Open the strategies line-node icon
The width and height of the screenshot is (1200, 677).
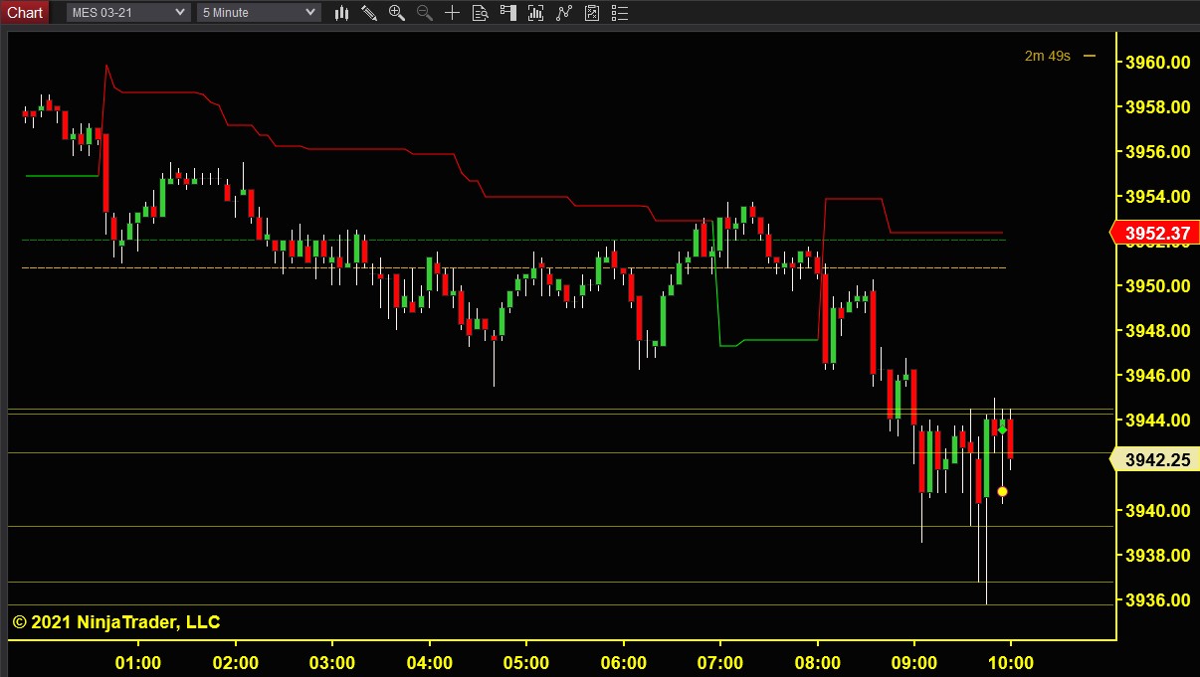pos(564,12)
